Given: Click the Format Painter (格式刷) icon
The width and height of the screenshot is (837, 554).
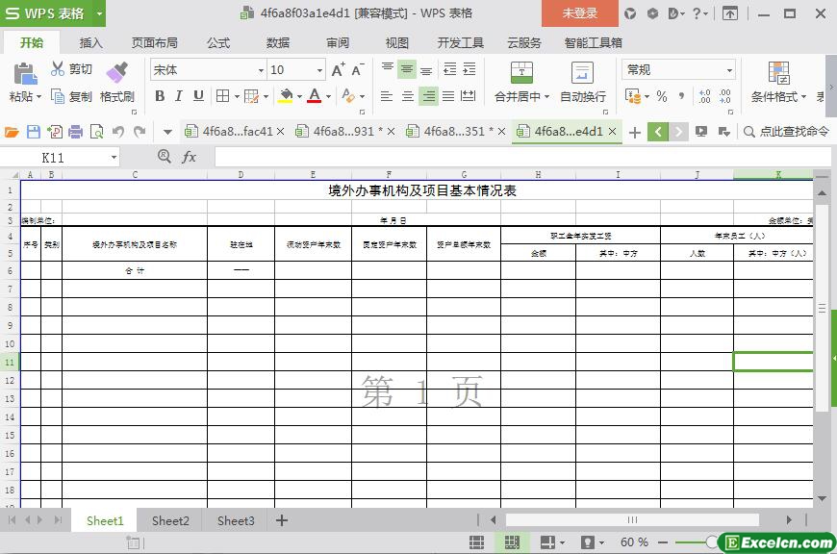Looking at the screenshot, I should 116,73.
